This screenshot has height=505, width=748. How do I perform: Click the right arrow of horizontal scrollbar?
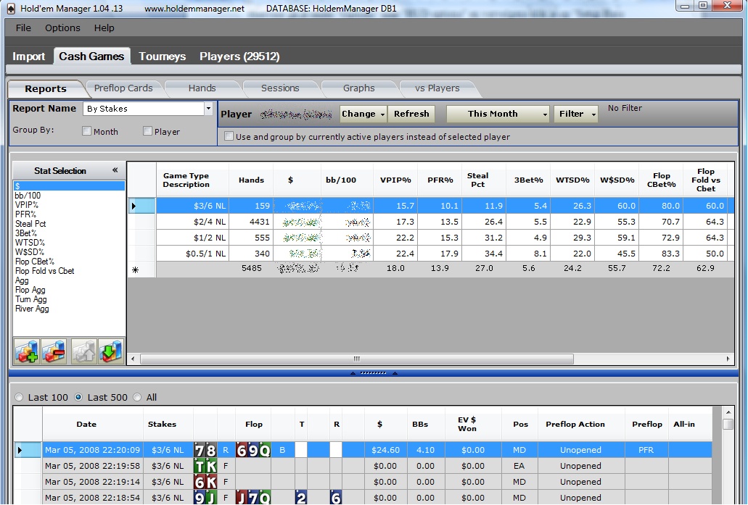728,359
